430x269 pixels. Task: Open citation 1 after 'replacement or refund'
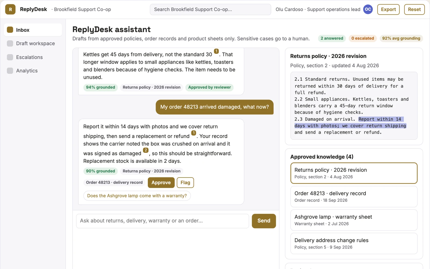click(193, 133)
